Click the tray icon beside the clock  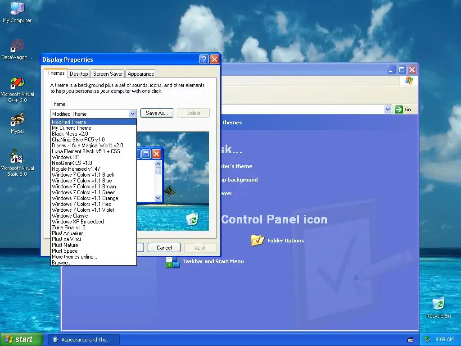428,339
